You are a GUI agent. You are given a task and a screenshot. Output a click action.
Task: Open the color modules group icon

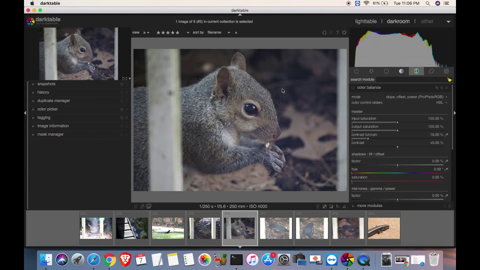click(x=416, y=71)
